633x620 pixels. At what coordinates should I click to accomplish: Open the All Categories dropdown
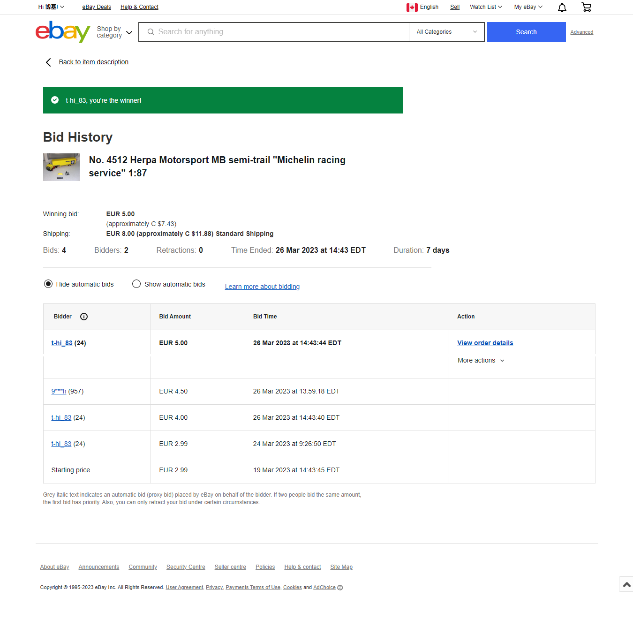coord(446,32)
